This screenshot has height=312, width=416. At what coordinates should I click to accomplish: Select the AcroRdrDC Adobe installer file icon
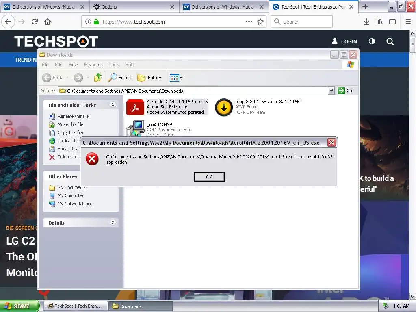135,107
